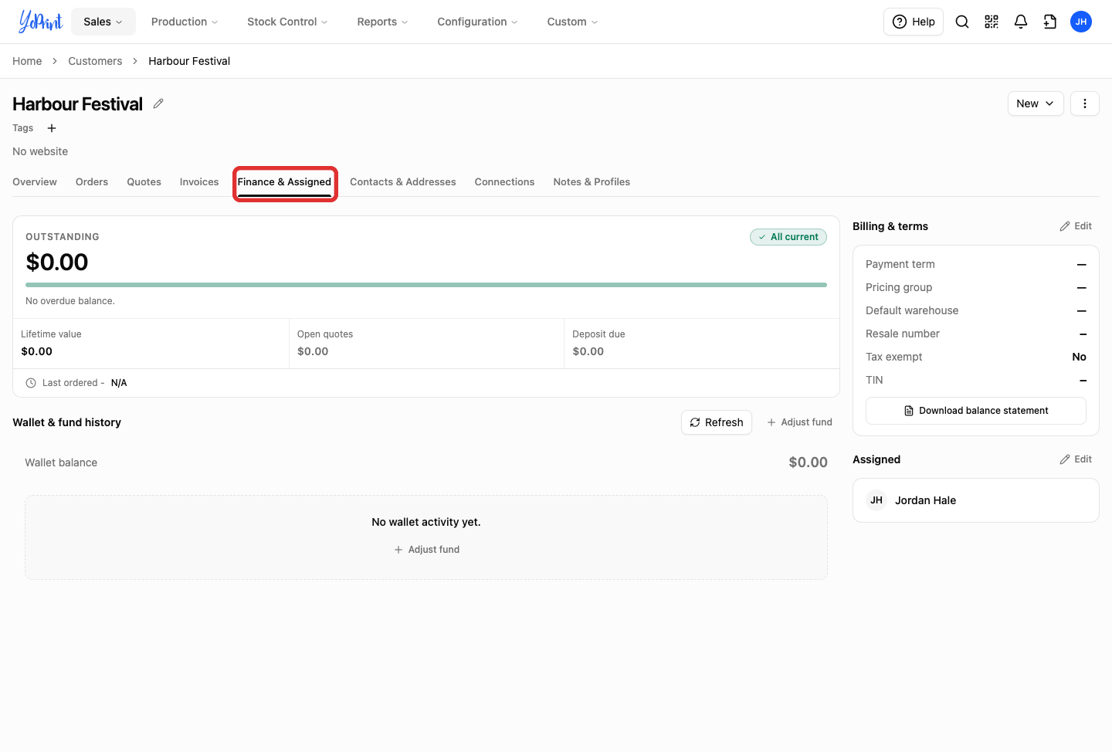Edit the Assigned section

tap(1076, 459)
